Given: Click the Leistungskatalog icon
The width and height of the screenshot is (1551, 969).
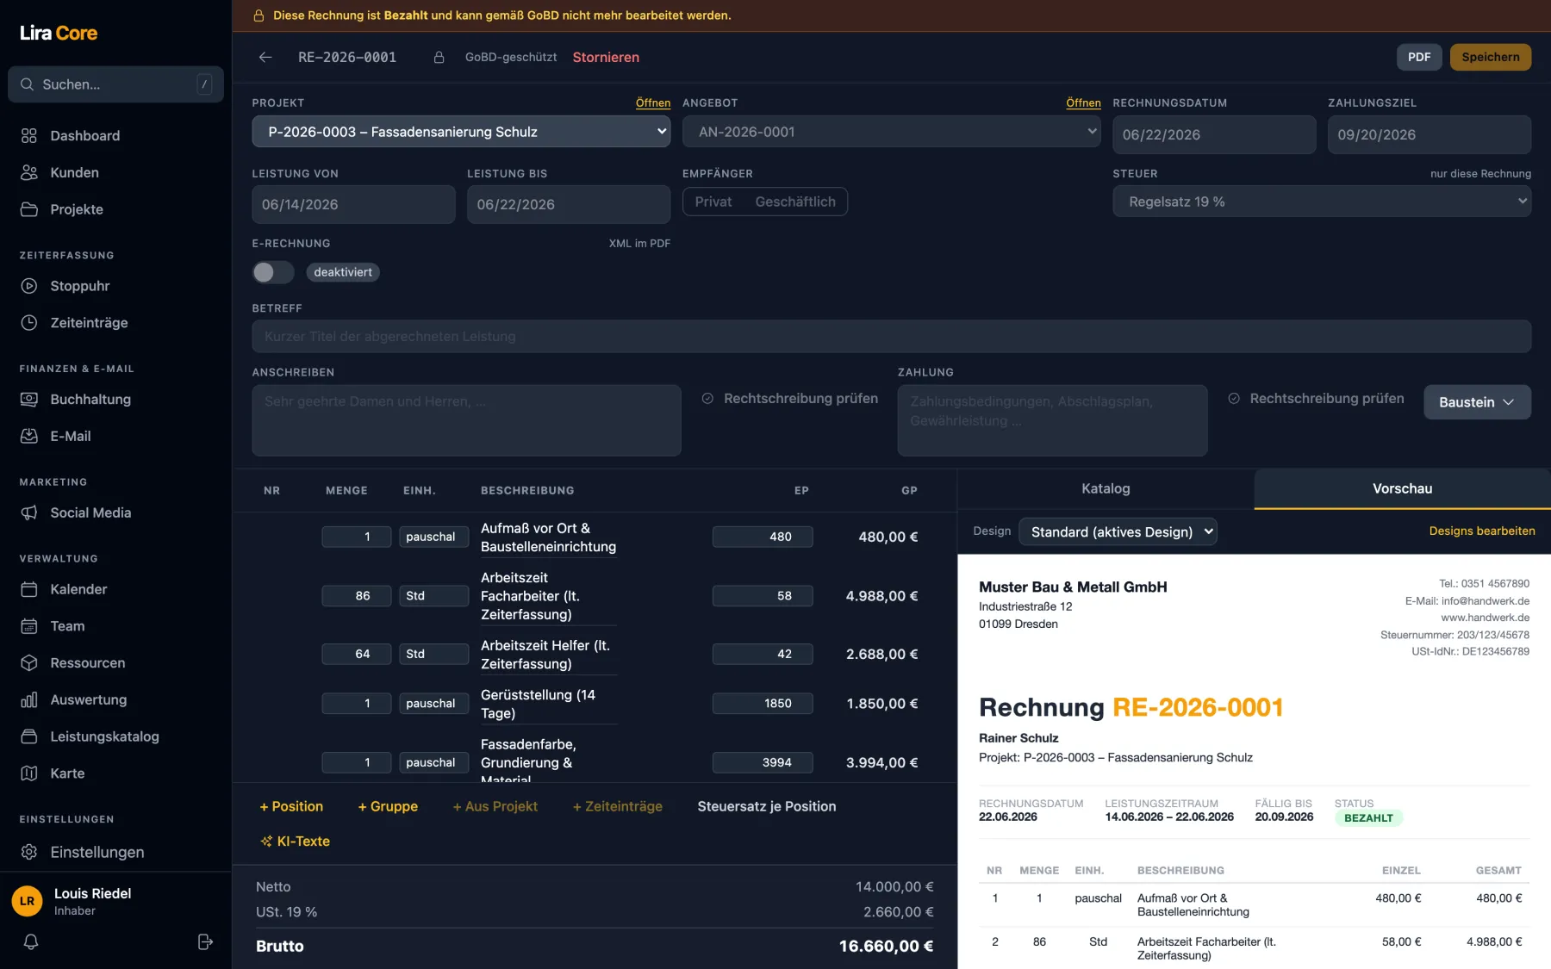Looking at the screenshot, I should pos(29,737).
